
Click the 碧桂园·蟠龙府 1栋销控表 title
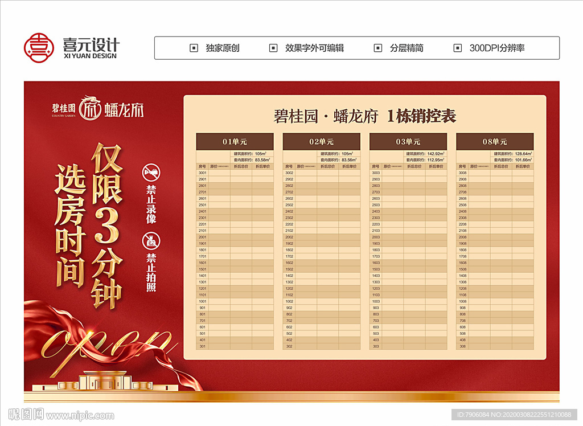365,116
